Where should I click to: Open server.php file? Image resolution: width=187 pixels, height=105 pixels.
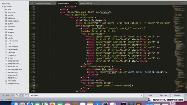click(x=12, y=81)
